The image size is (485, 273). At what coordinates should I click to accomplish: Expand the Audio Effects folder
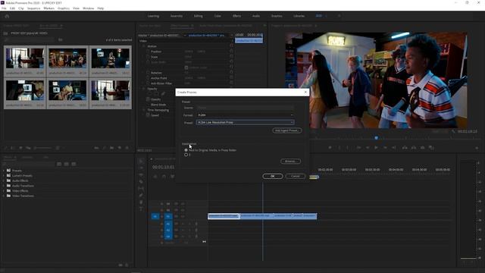coord(4,180)
